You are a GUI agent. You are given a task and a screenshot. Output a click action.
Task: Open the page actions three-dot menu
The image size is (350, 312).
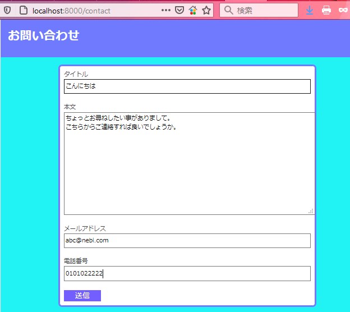point(166,11)
